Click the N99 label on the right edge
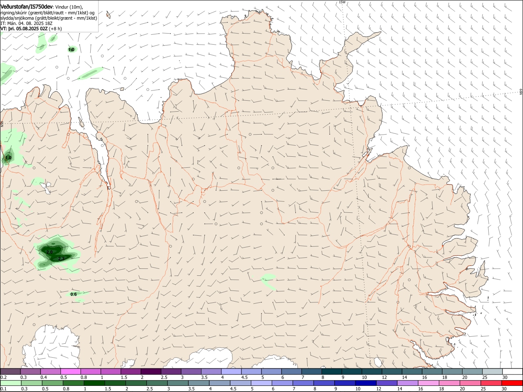The image size is (523, 392). click(x=521, y=92)
